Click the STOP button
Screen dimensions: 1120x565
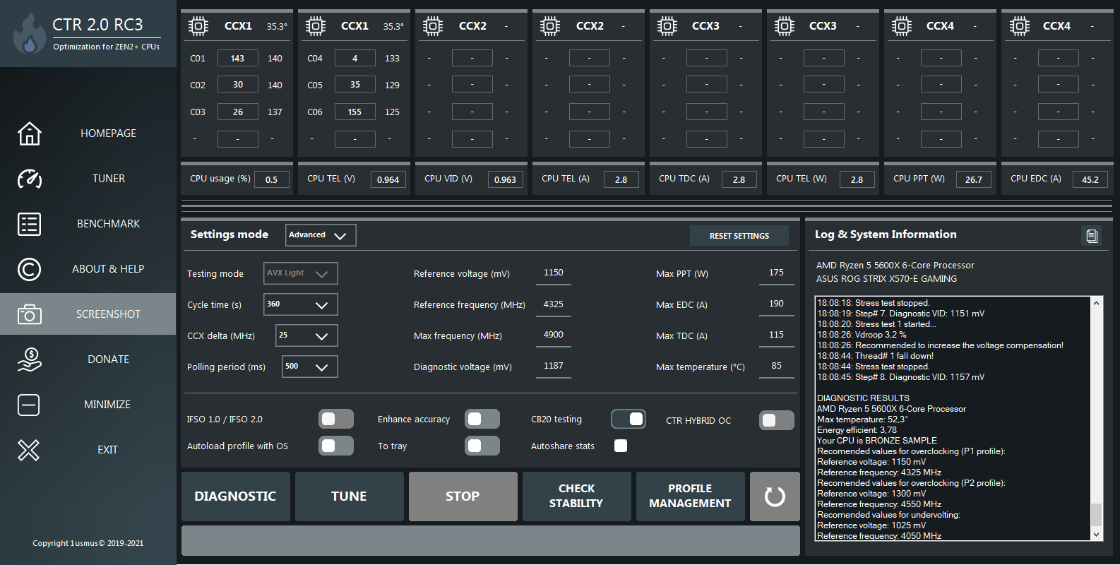[x=463, y=496]
